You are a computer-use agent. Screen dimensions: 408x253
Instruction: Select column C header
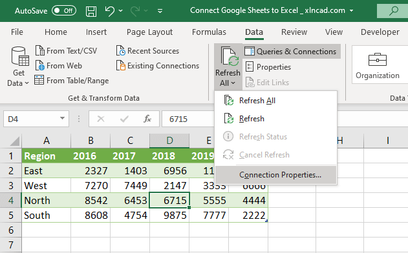130,141
